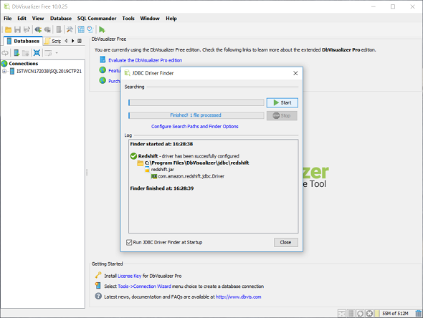
Task: Open Tool Properties wrench icon
Action: pyautogui.click(x=70, y=29)
